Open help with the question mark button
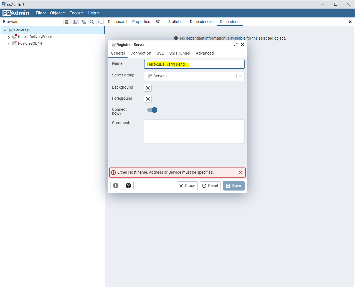The height and width of the screenshot is (288, 355). pos(128,186)
